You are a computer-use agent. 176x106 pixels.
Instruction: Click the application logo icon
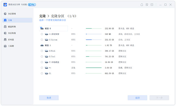pos(5,5)
